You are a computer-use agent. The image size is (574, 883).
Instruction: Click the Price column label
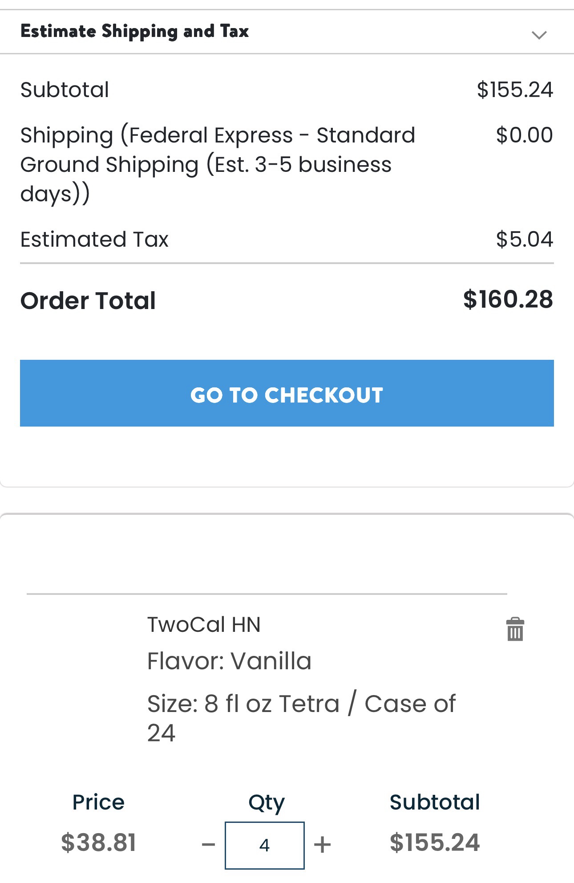coord(98,802)
